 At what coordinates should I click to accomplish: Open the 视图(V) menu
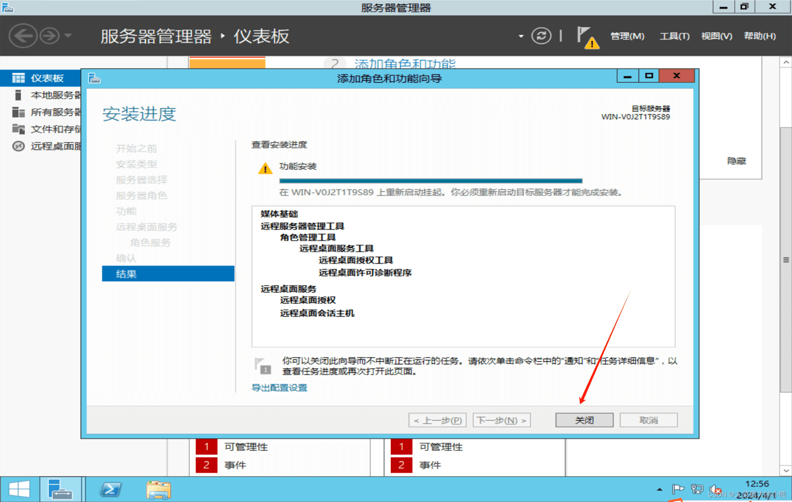(716, 36)
